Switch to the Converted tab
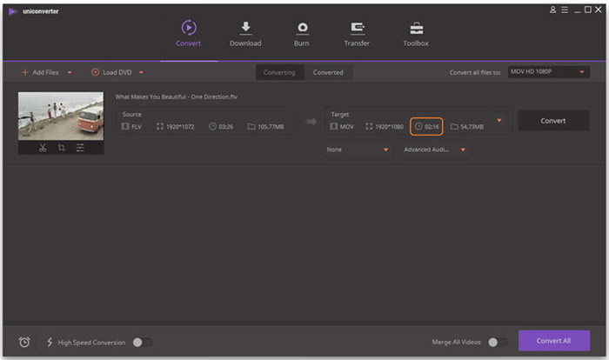Image resolution: width=609 pixels, height=360 pixels. (x=328, y=72)
